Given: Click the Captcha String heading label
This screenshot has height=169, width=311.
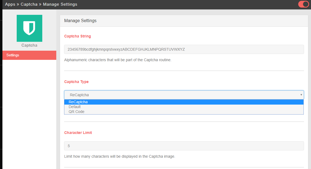Looking at the screenshot, I should tap(78, 36).
